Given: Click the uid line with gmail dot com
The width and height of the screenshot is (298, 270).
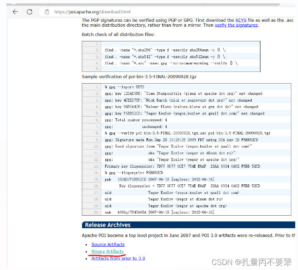Looking at the screenshot, I should click(172, 193).
